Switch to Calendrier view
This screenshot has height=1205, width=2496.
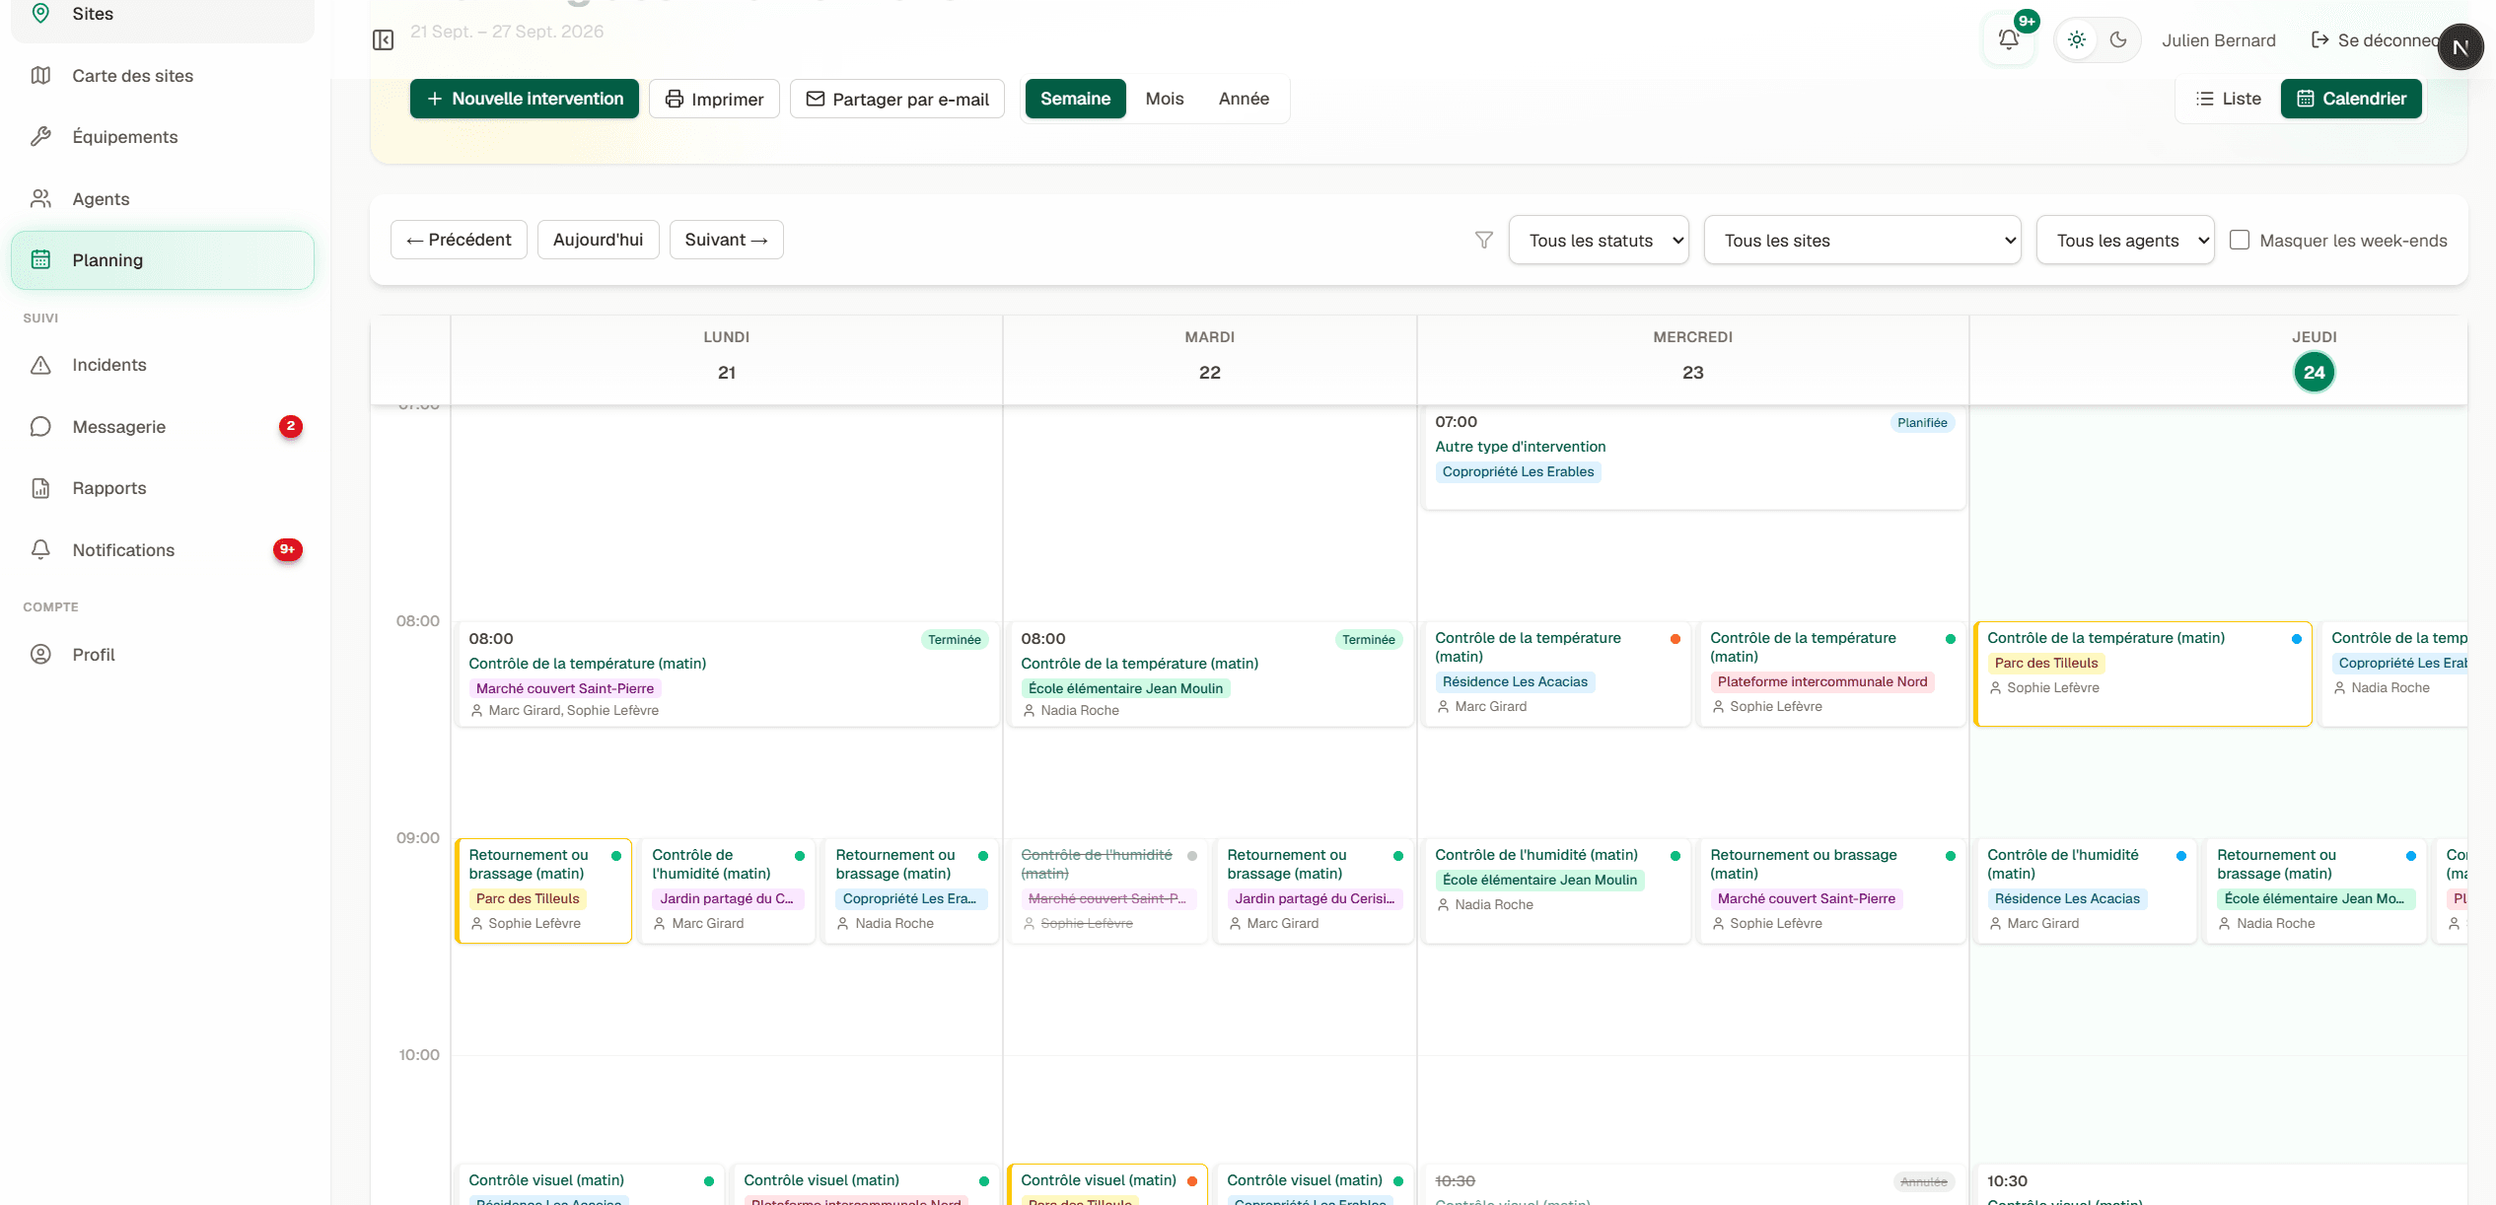tap(2351, 99)
